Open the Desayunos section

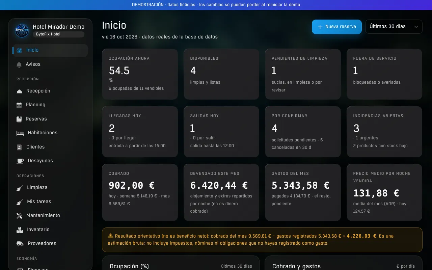coord(50,161)
